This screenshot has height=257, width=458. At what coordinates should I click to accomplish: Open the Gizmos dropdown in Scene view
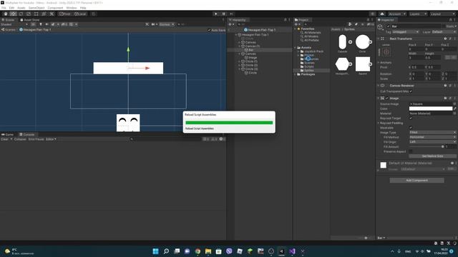[167, 24]
